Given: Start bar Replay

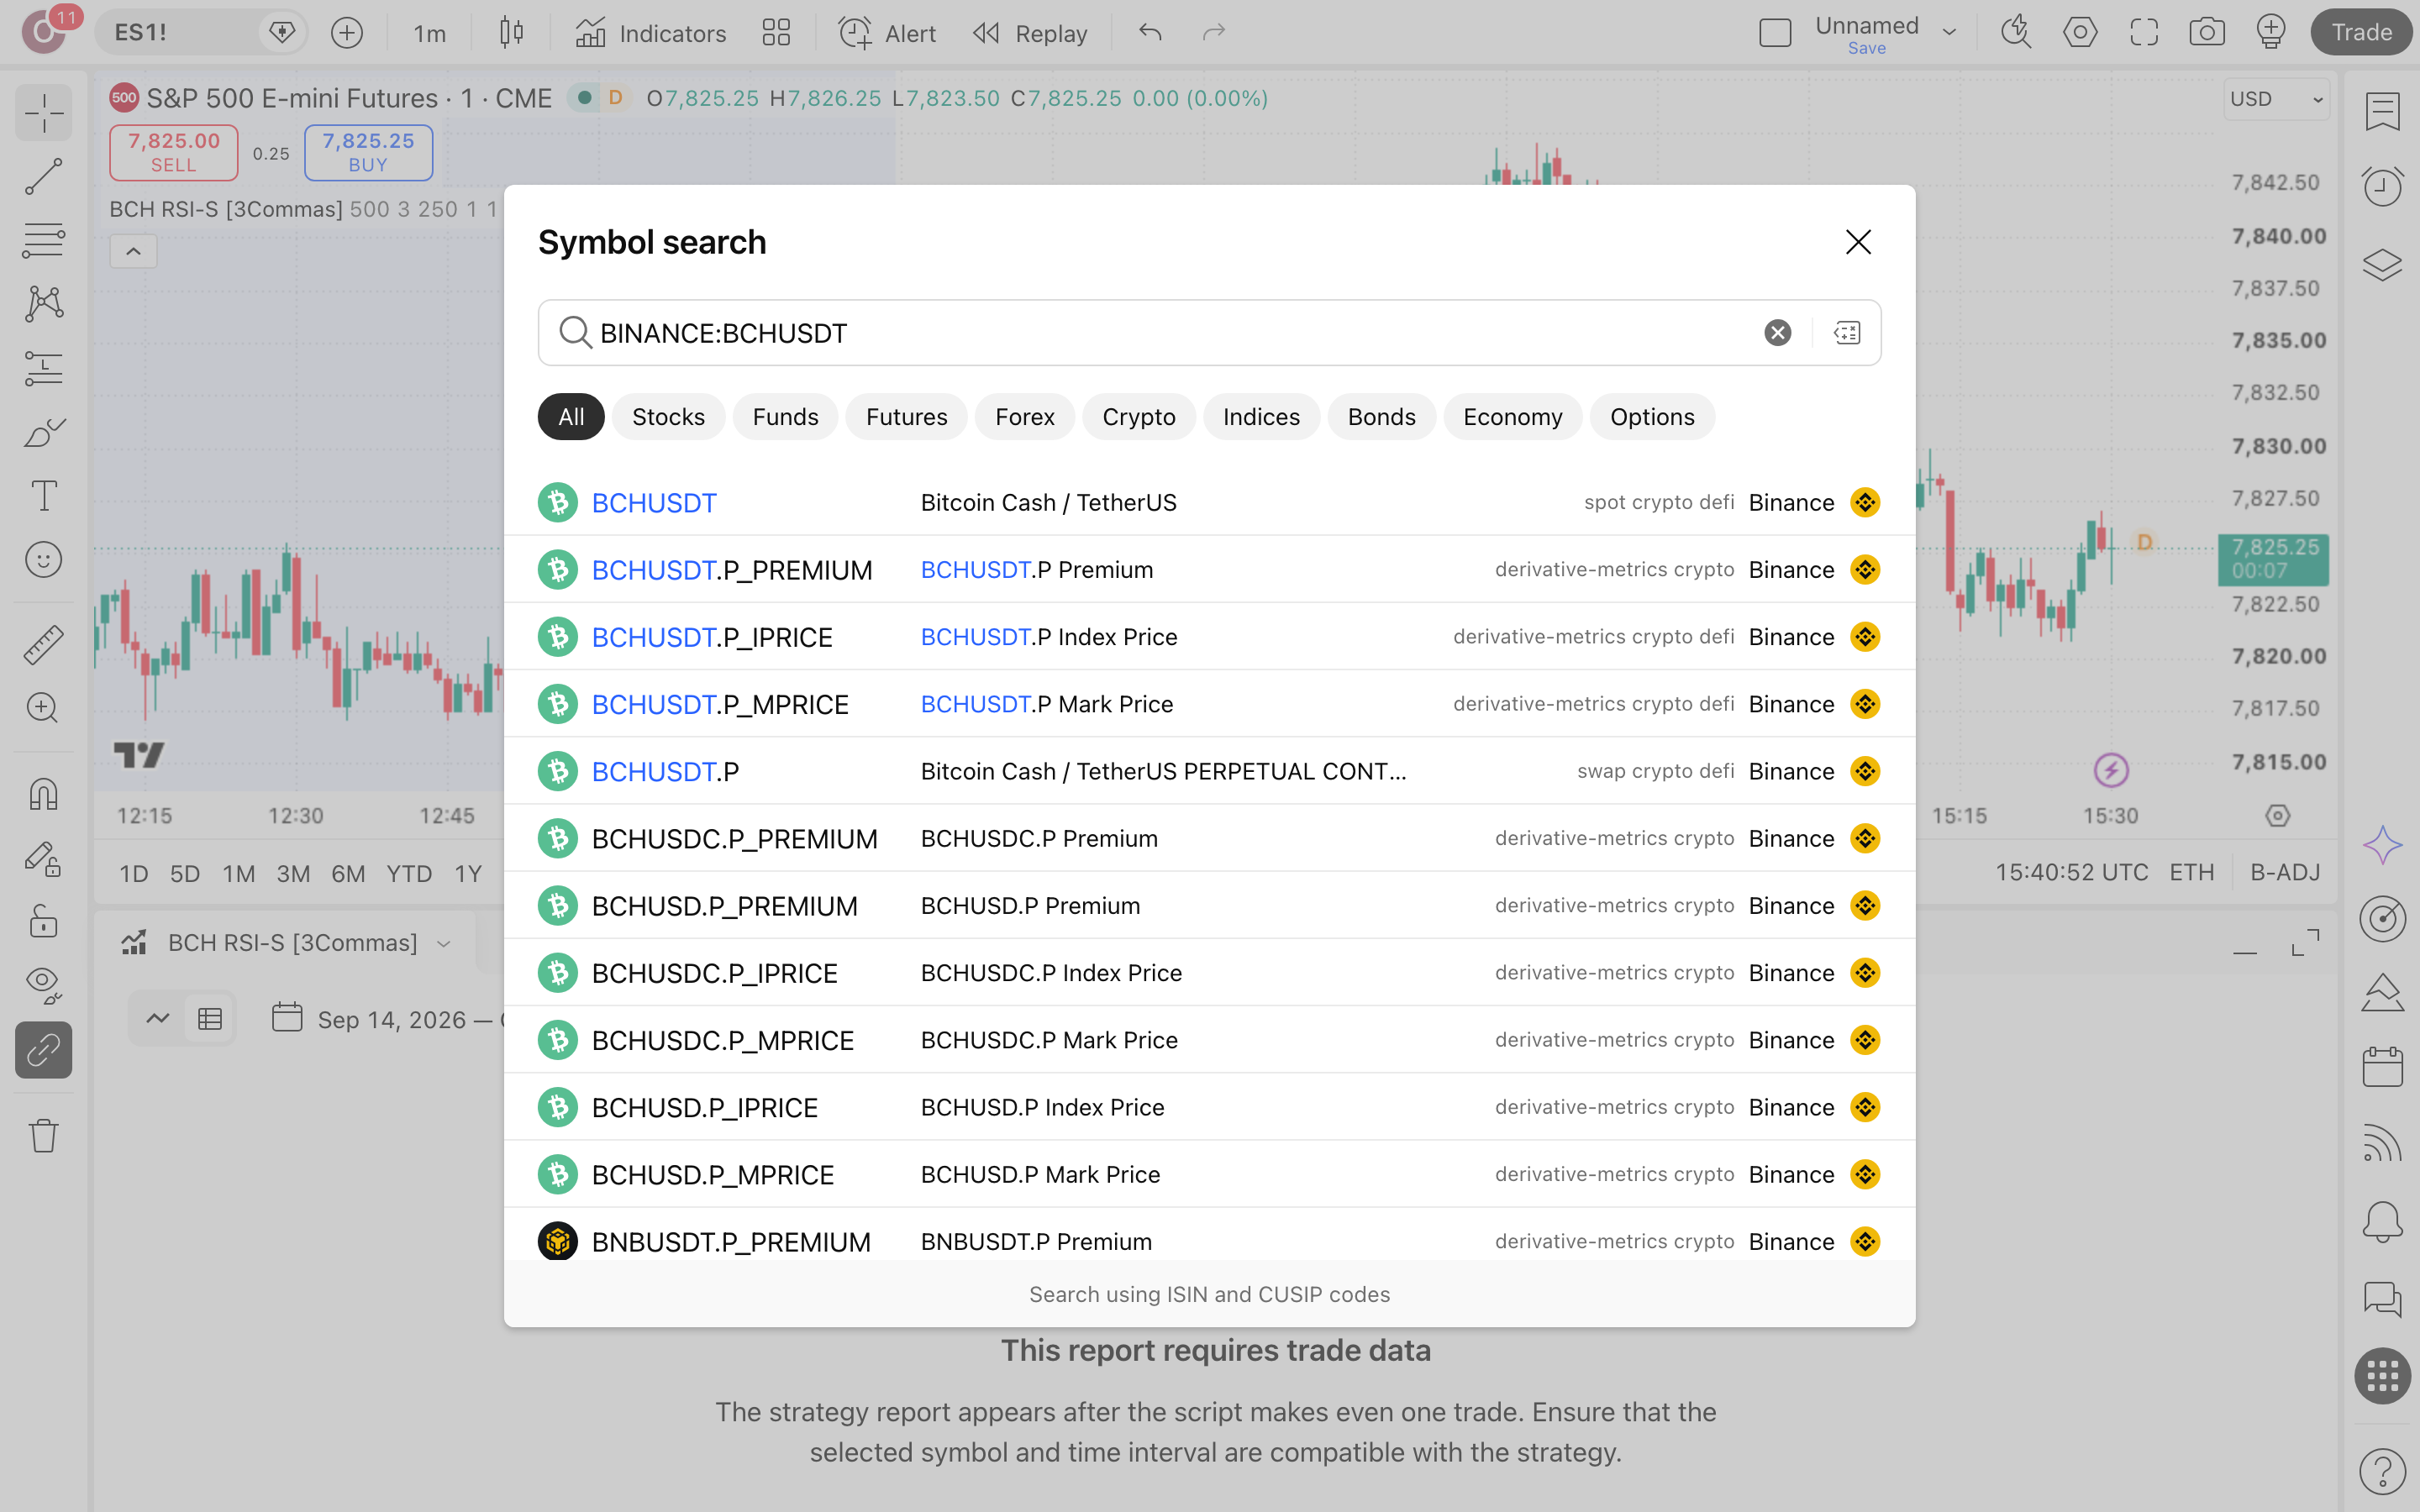Looking at the screenshot, I should [1030, 33].
